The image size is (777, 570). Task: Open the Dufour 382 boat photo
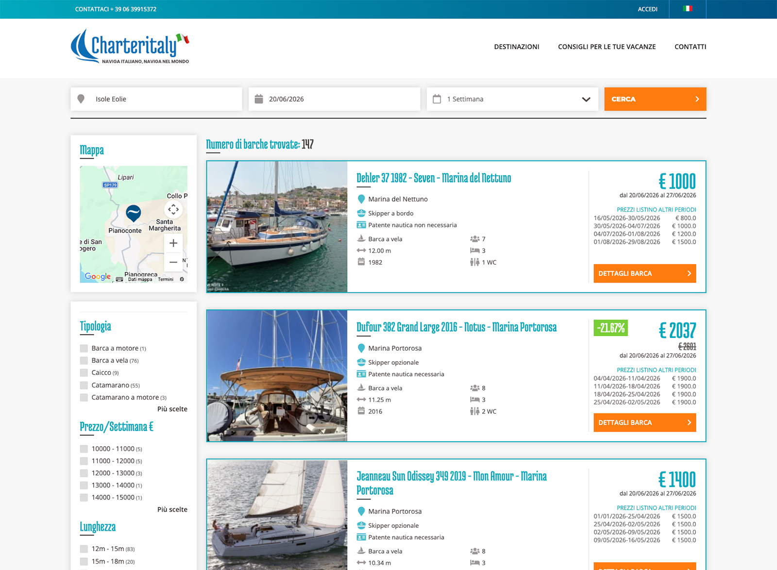click(277, 376)
